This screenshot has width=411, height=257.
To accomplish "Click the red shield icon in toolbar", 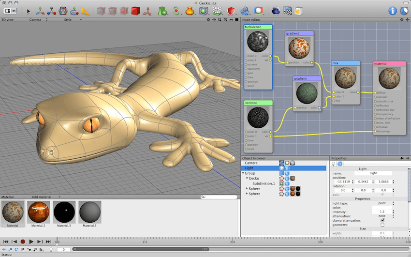I will (x=232, y=11).
